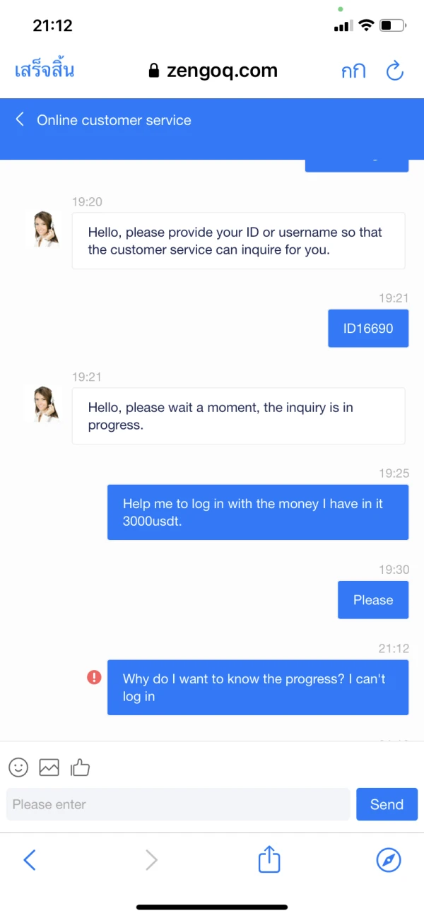Tap the thumbs-up rating icon
The height and width of the screenshot is (918, 424).
80,767
